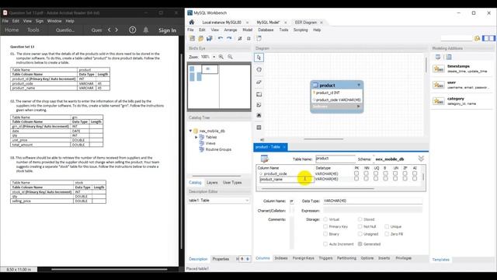
Task: Click the double chevron collapse in table editor
Action: pyautogui.click(x=421, y=159)
